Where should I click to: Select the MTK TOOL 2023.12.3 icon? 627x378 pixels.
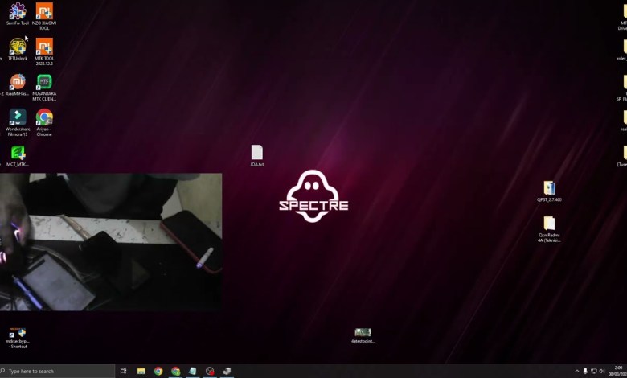44,47
